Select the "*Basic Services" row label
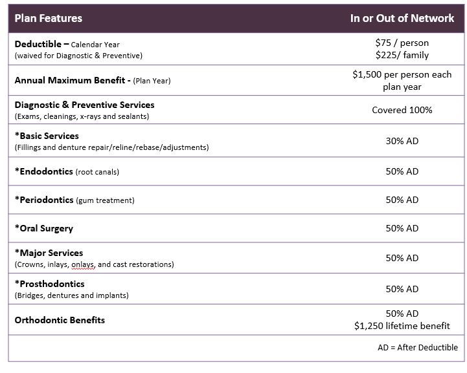The width and height of the screenshot is (467, 373). coord(47,136)
